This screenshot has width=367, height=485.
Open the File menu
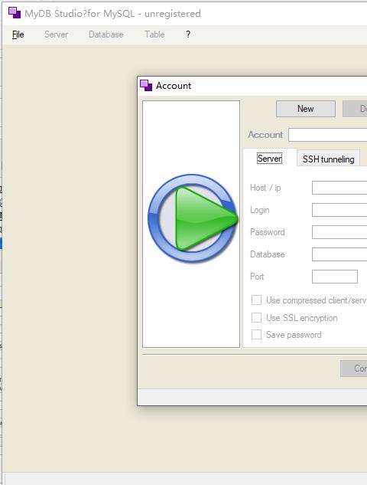coord(18,34)
